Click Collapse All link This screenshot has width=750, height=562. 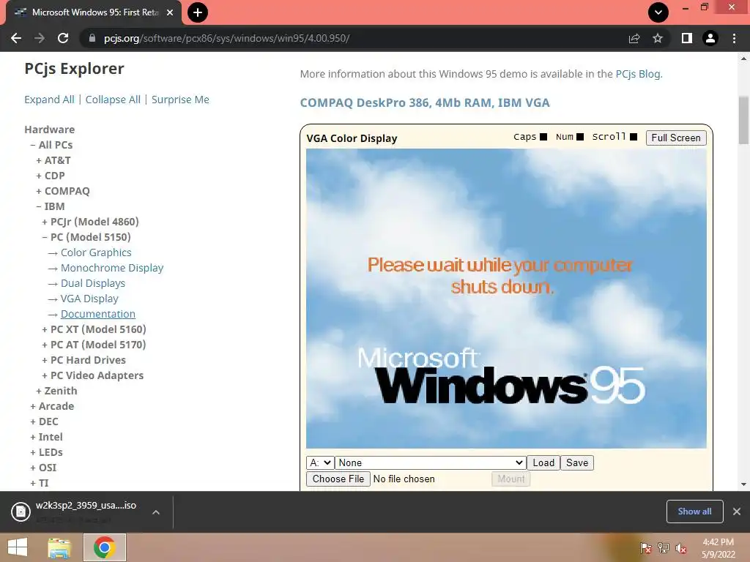[x=113, y=100]
